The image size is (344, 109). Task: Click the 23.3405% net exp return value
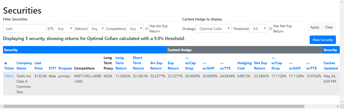click(x=261, y=76)
